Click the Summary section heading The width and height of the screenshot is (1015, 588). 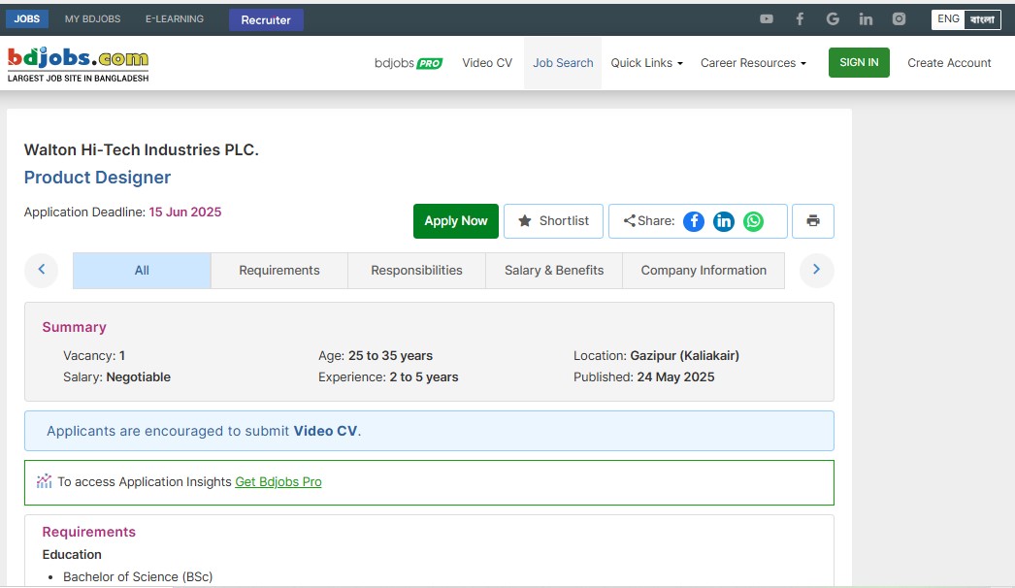click(x=75, y=327)
